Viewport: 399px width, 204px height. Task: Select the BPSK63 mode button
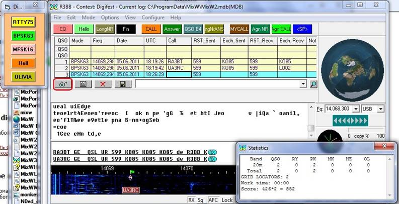click(x=23, y=36)
